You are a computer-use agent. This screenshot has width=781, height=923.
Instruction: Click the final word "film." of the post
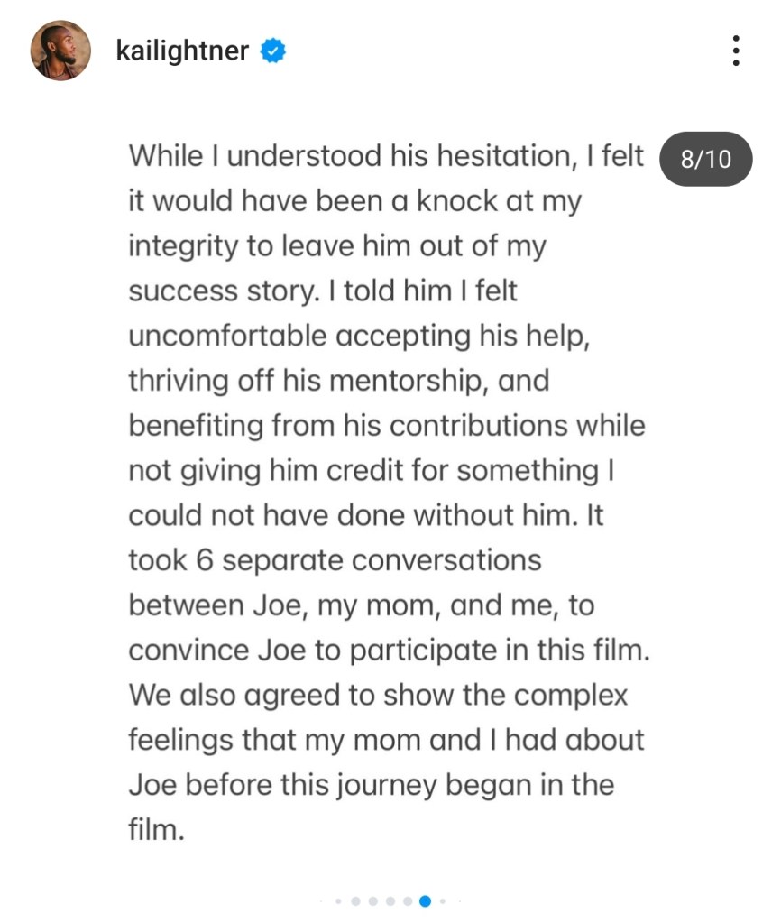click(x=156, y=829)
